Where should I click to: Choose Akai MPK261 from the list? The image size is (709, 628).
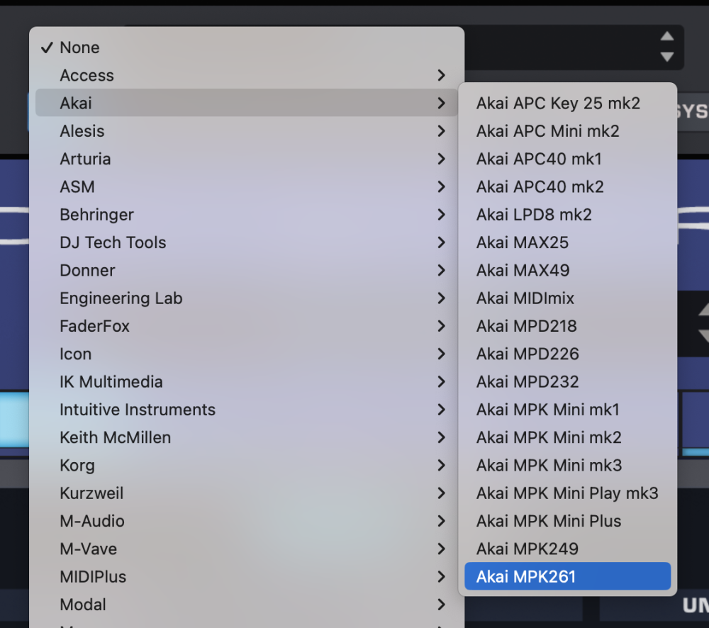pos(526,576)
